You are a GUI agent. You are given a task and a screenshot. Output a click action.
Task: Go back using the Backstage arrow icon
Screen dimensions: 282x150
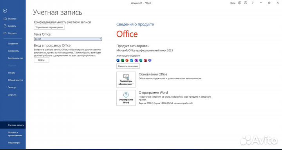click(5, 11)
